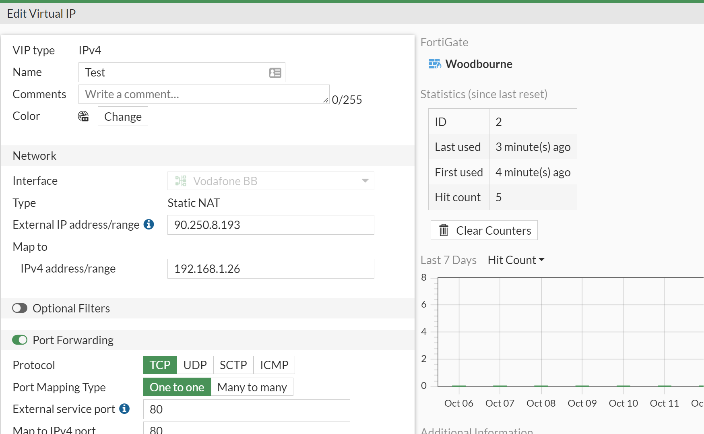Image resolution: width=704 pixels, height=434 pixels.
Task: Click the External IP address/range field
Action: pos(271,225)
